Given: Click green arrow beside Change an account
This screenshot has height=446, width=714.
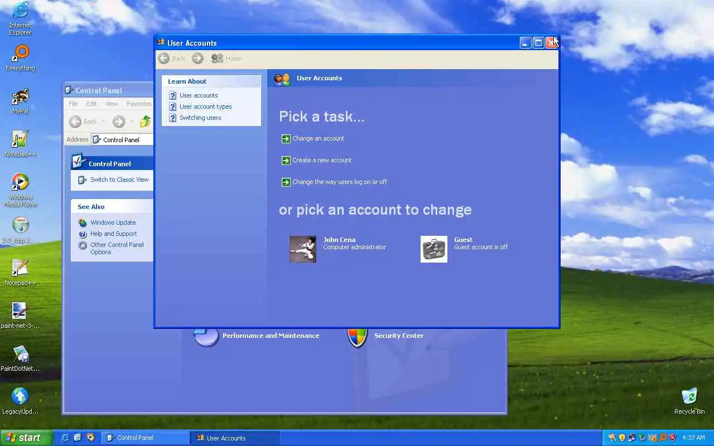Looking at the screenshot, I should click(x=286, y=139).
